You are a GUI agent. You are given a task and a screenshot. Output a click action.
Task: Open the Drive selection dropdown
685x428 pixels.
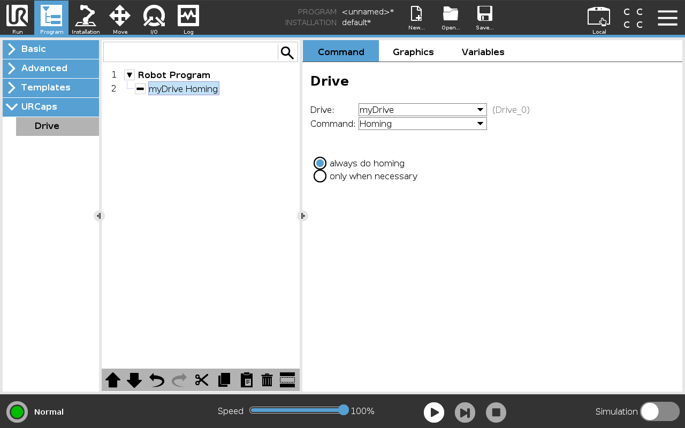pyautogui.click(x=422, y=110)
